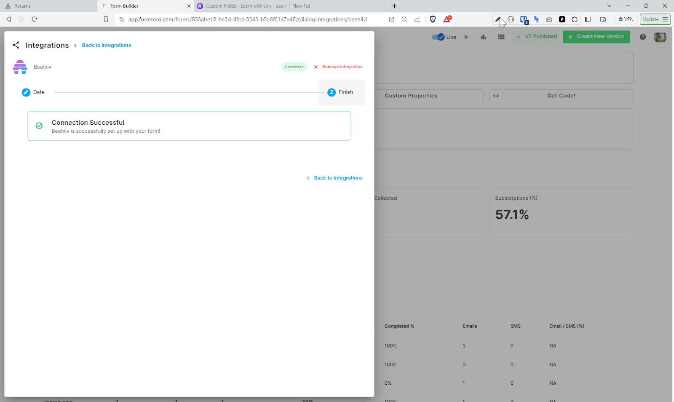Image resolution: width=674 pixels, height=402 pixels.
Task: Reload the current page
Action: [35, 19]
